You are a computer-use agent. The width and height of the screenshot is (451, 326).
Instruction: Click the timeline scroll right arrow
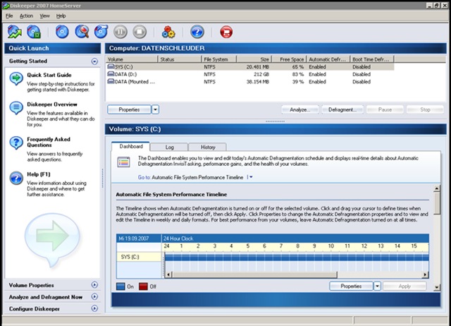(x=425, y=274)
